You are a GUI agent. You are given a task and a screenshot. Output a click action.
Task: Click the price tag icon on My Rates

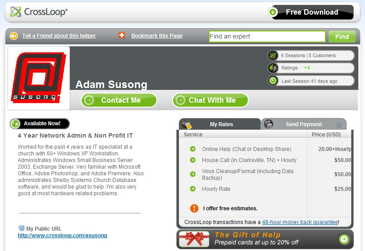[186, 124]
